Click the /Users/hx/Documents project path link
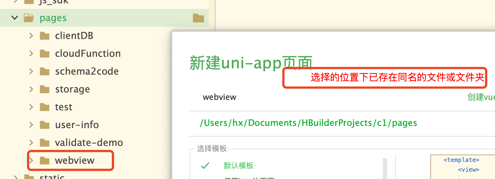The height and width of the screenshot is (179, 495). (308, 123)
